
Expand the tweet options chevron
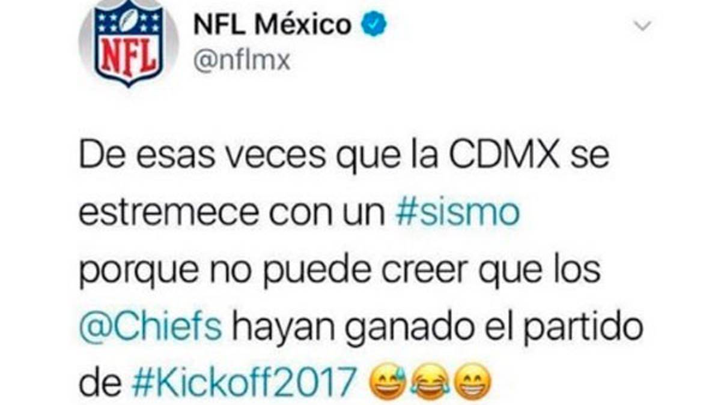tap(643, 26)
